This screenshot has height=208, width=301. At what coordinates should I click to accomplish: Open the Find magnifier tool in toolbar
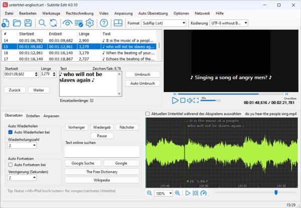tap(42, 23)
